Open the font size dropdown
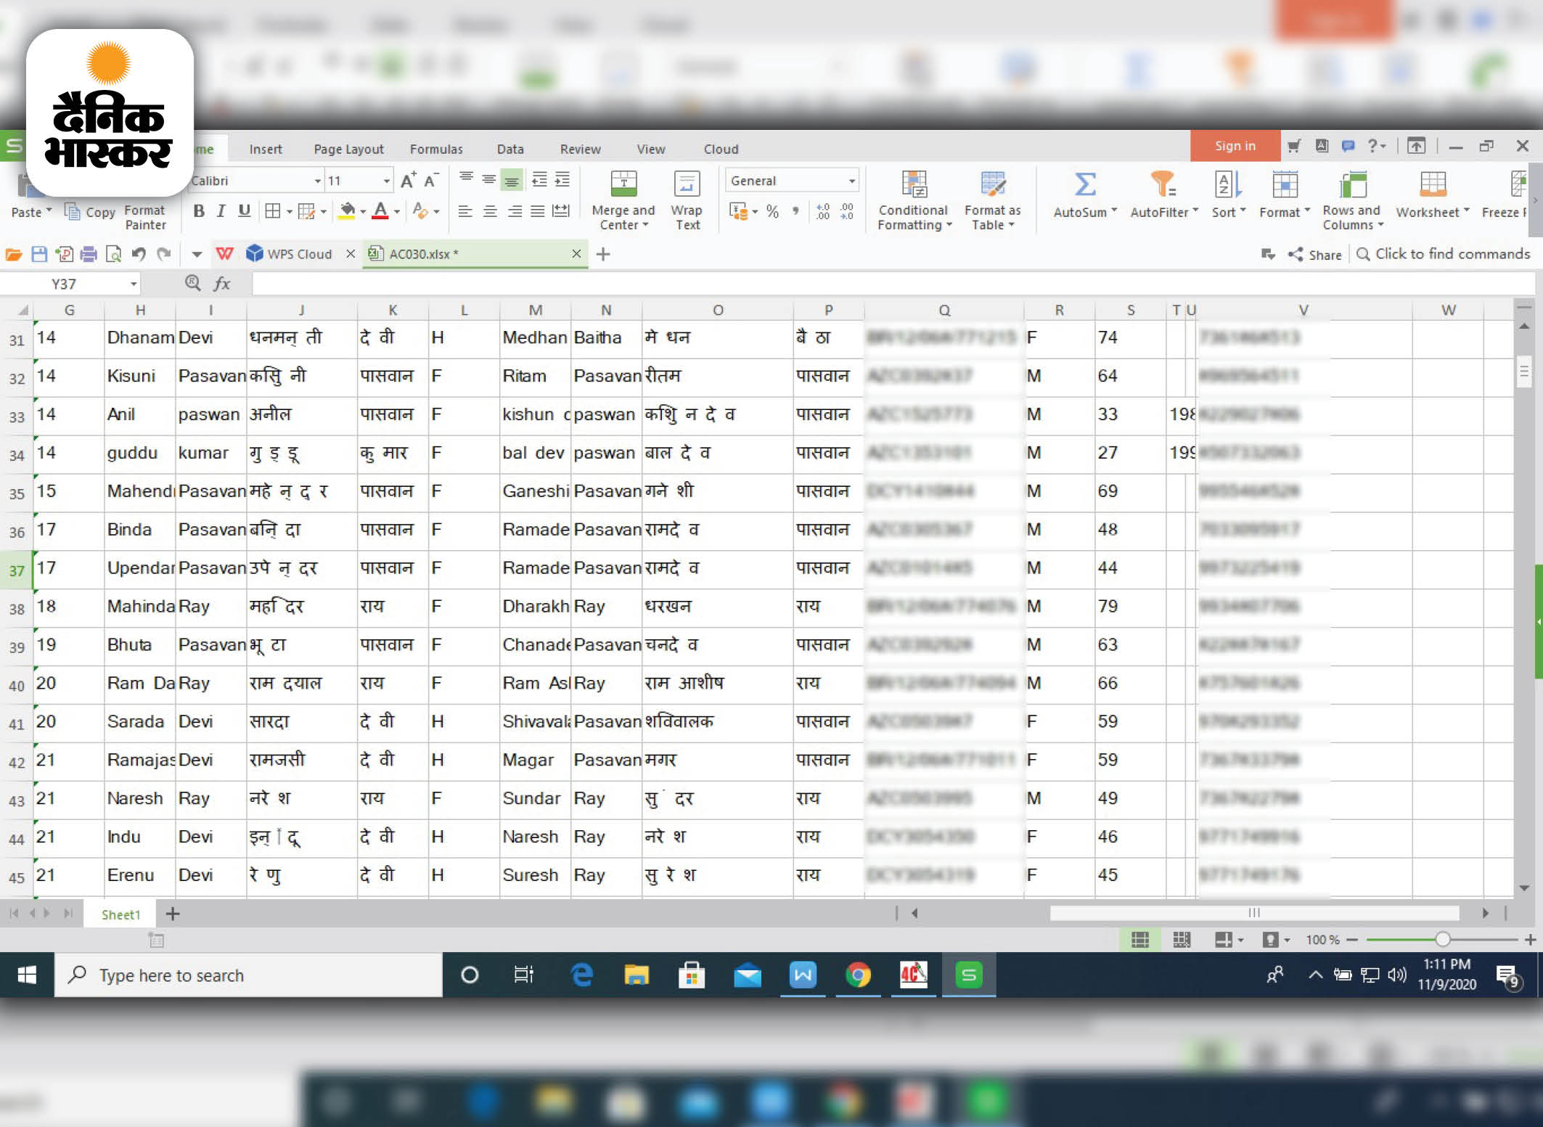1543x1127 pixels. [387, 181]
